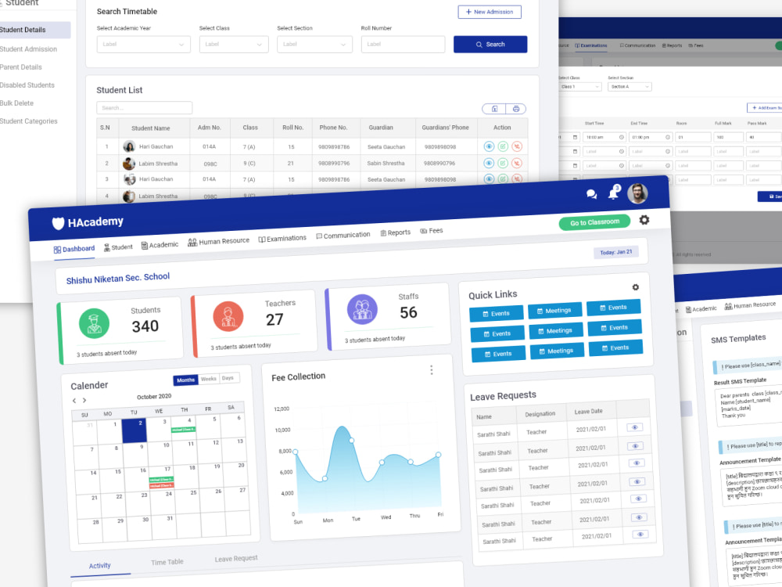Select the Leave Request tab
Screen dimensions: 782x587
tap(236, 559)
